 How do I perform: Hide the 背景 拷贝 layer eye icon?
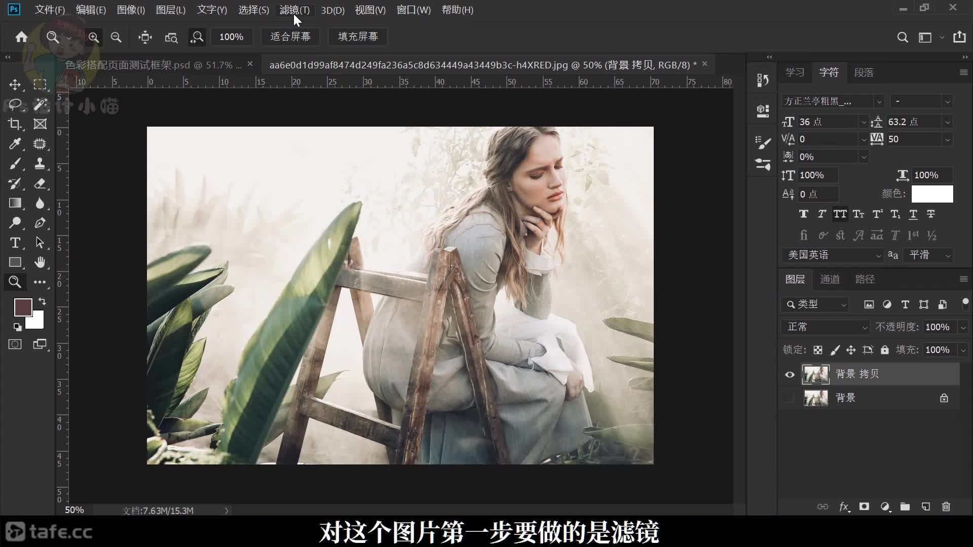790,375
